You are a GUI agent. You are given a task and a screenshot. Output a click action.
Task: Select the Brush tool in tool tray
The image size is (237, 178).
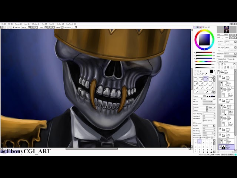tap(206, 78)
